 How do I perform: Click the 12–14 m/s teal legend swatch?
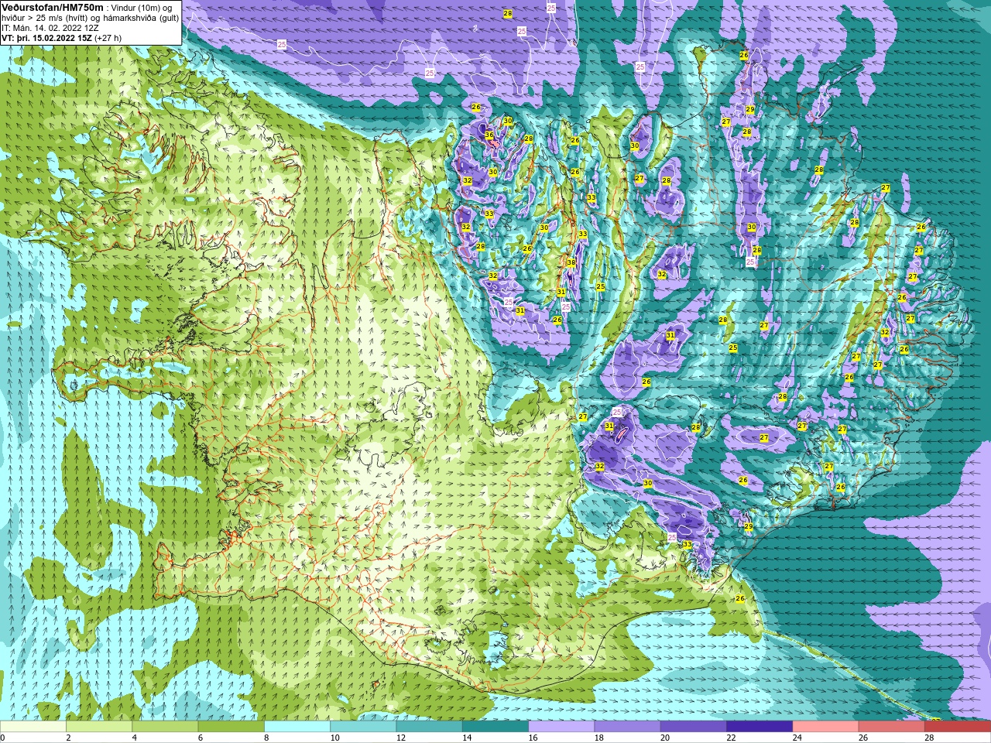tap(430, 727)
